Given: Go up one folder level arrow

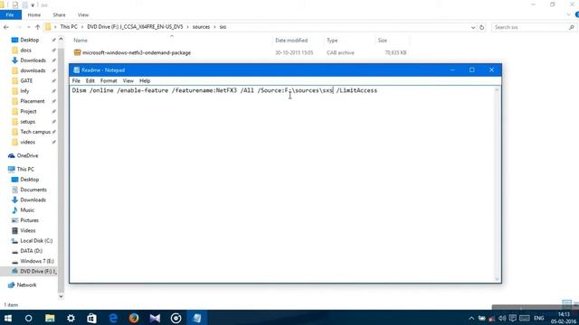Looking at the screenshot, I should click(38, 27).
